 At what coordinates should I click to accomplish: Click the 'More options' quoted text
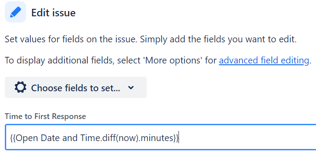tap(172, 60)
